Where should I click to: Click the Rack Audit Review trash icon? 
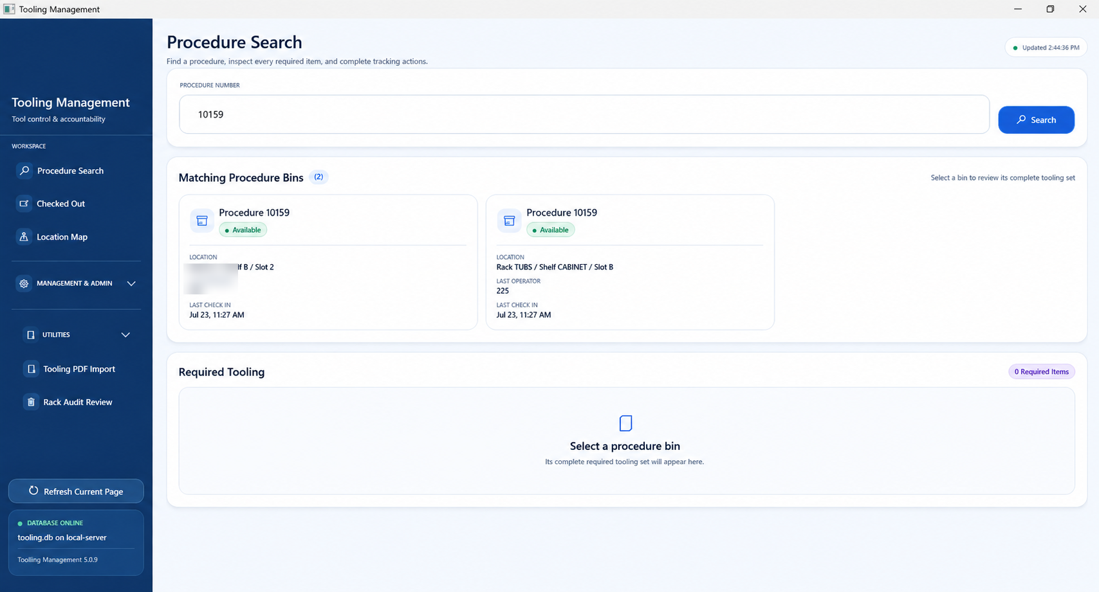pos(30,402)
